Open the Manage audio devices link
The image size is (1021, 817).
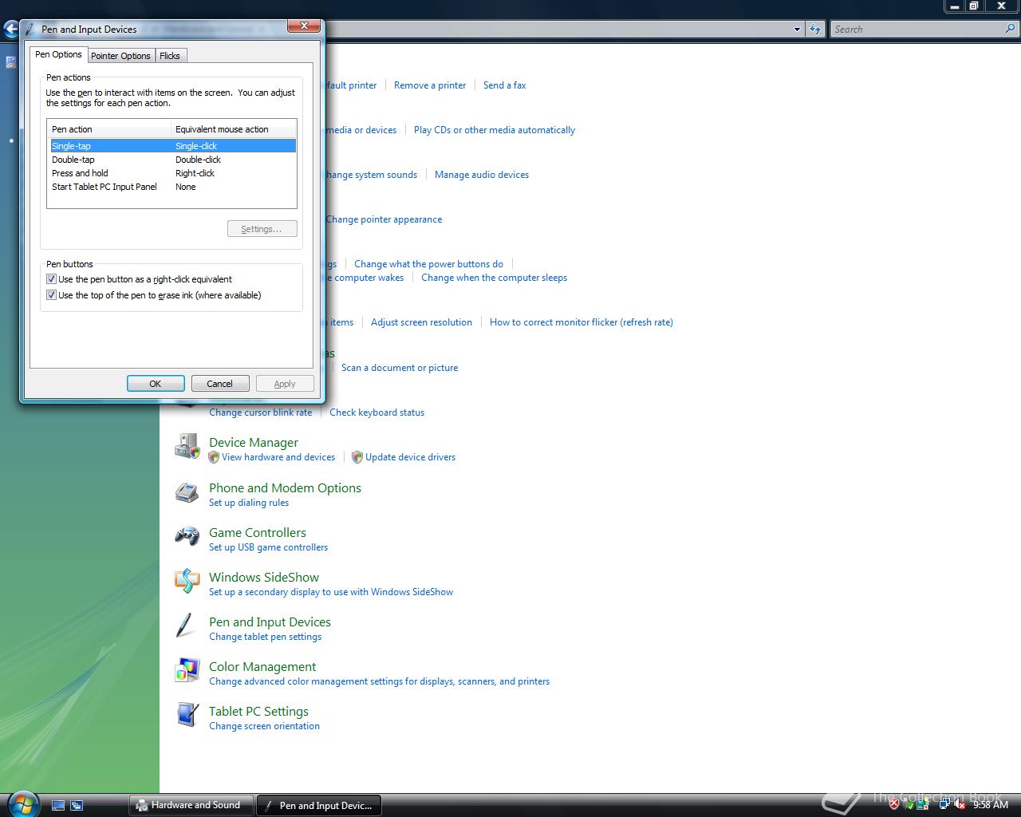pos(482,175)
